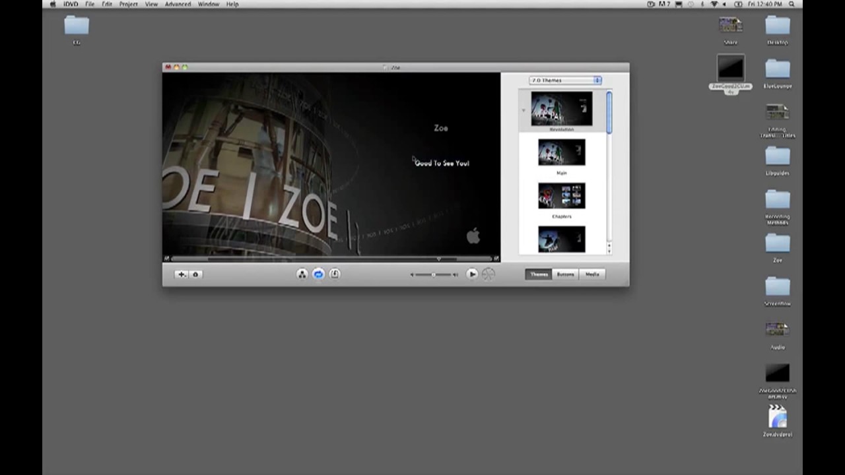
Task: Open the Advanced menu
Action: click(178, 4)
